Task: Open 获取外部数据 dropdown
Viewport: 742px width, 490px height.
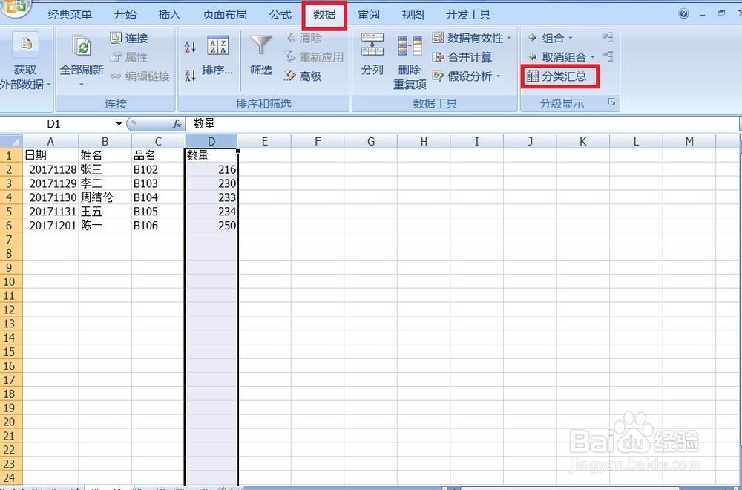Action: point(25,62)
